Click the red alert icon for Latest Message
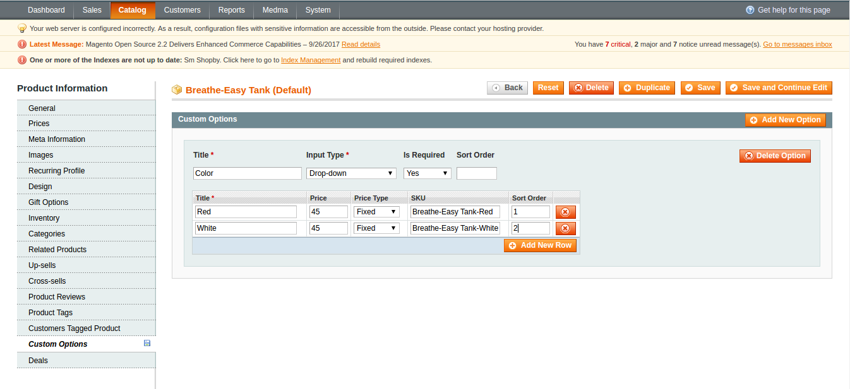Image resolution: width=850 pixels, height=389 pixels. pyautogui.click(x=22, y=44)
